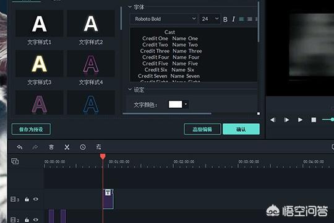Open the Roboto Bold font dropdown
This screenshot has width=334, height=223.
164,19
